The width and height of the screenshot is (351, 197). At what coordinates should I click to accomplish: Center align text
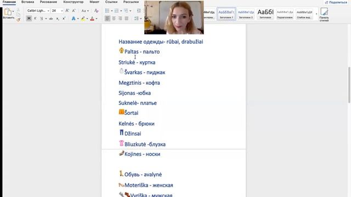(114, 19)
